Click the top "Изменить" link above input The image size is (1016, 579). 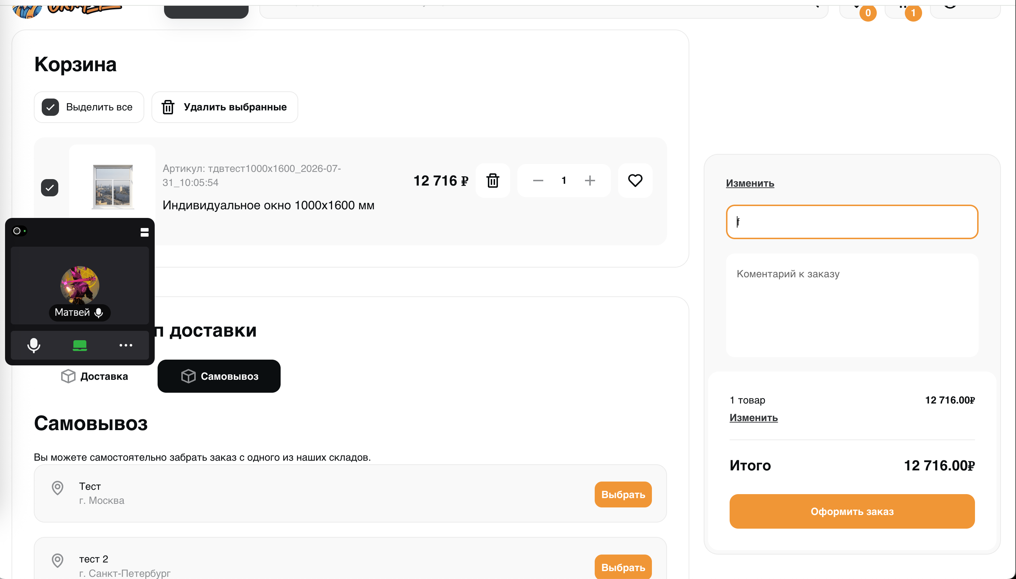(x=750, y=183)
